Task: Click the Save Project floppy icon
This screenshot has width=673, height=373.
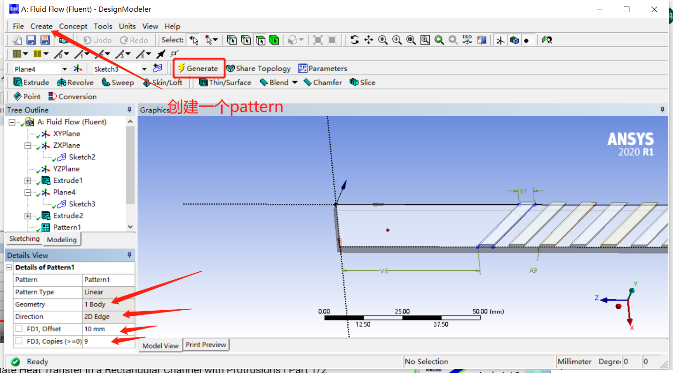Action: (31, 40)
